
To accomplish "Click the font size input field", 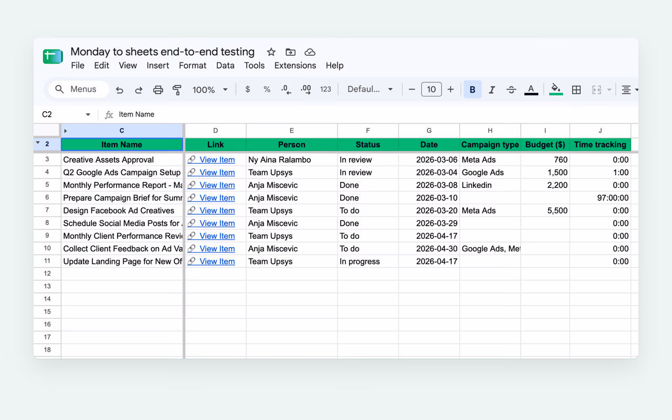I will [x=431, y=90].
